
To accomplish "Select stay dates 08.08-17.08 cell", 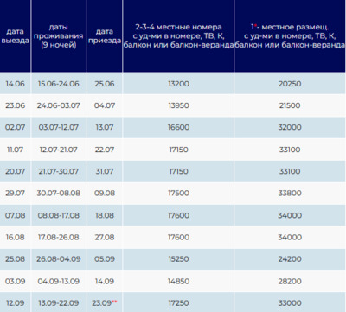I will click(x=59, y=215).
